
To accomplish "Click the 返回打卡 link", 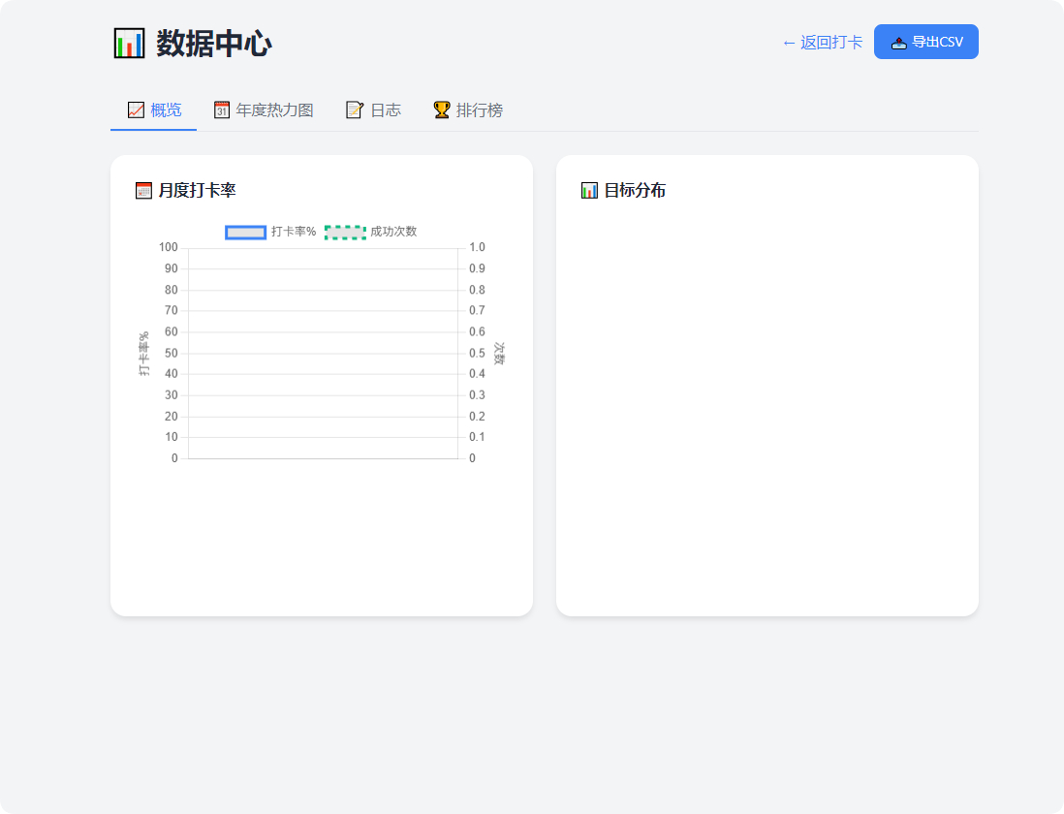I will pos(823,42).
